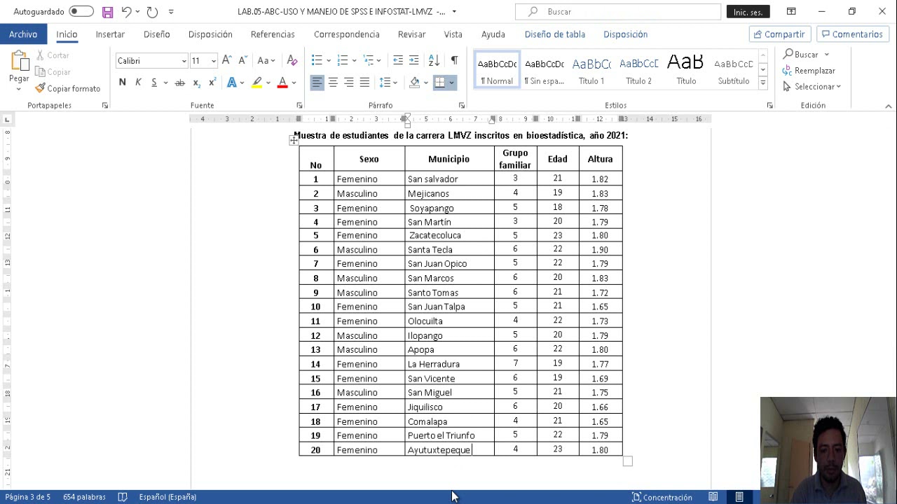Click spelling check icon in status bar
Screen dimensions: 897x504
point(123,497)
